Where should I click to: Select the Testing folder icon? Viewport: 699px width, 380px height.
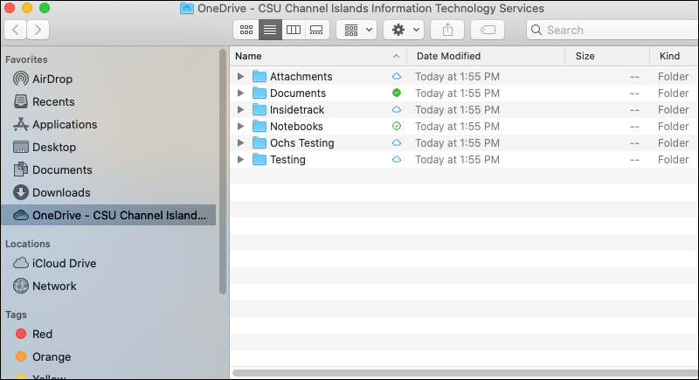pos(259,160)
